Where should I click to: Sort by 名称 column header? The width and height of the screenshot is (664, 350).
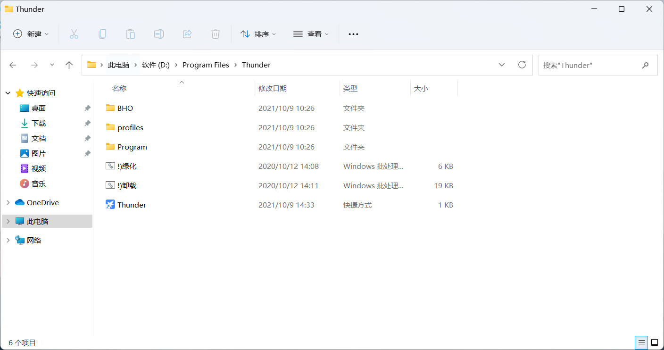point(119,88)
